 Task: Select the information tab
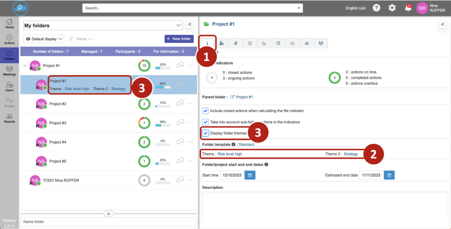tap(208, 43)
